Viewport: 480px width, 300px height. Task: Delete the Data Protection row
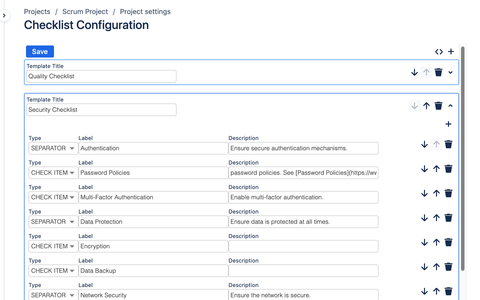pyautogui.click(x=448, y=218)
